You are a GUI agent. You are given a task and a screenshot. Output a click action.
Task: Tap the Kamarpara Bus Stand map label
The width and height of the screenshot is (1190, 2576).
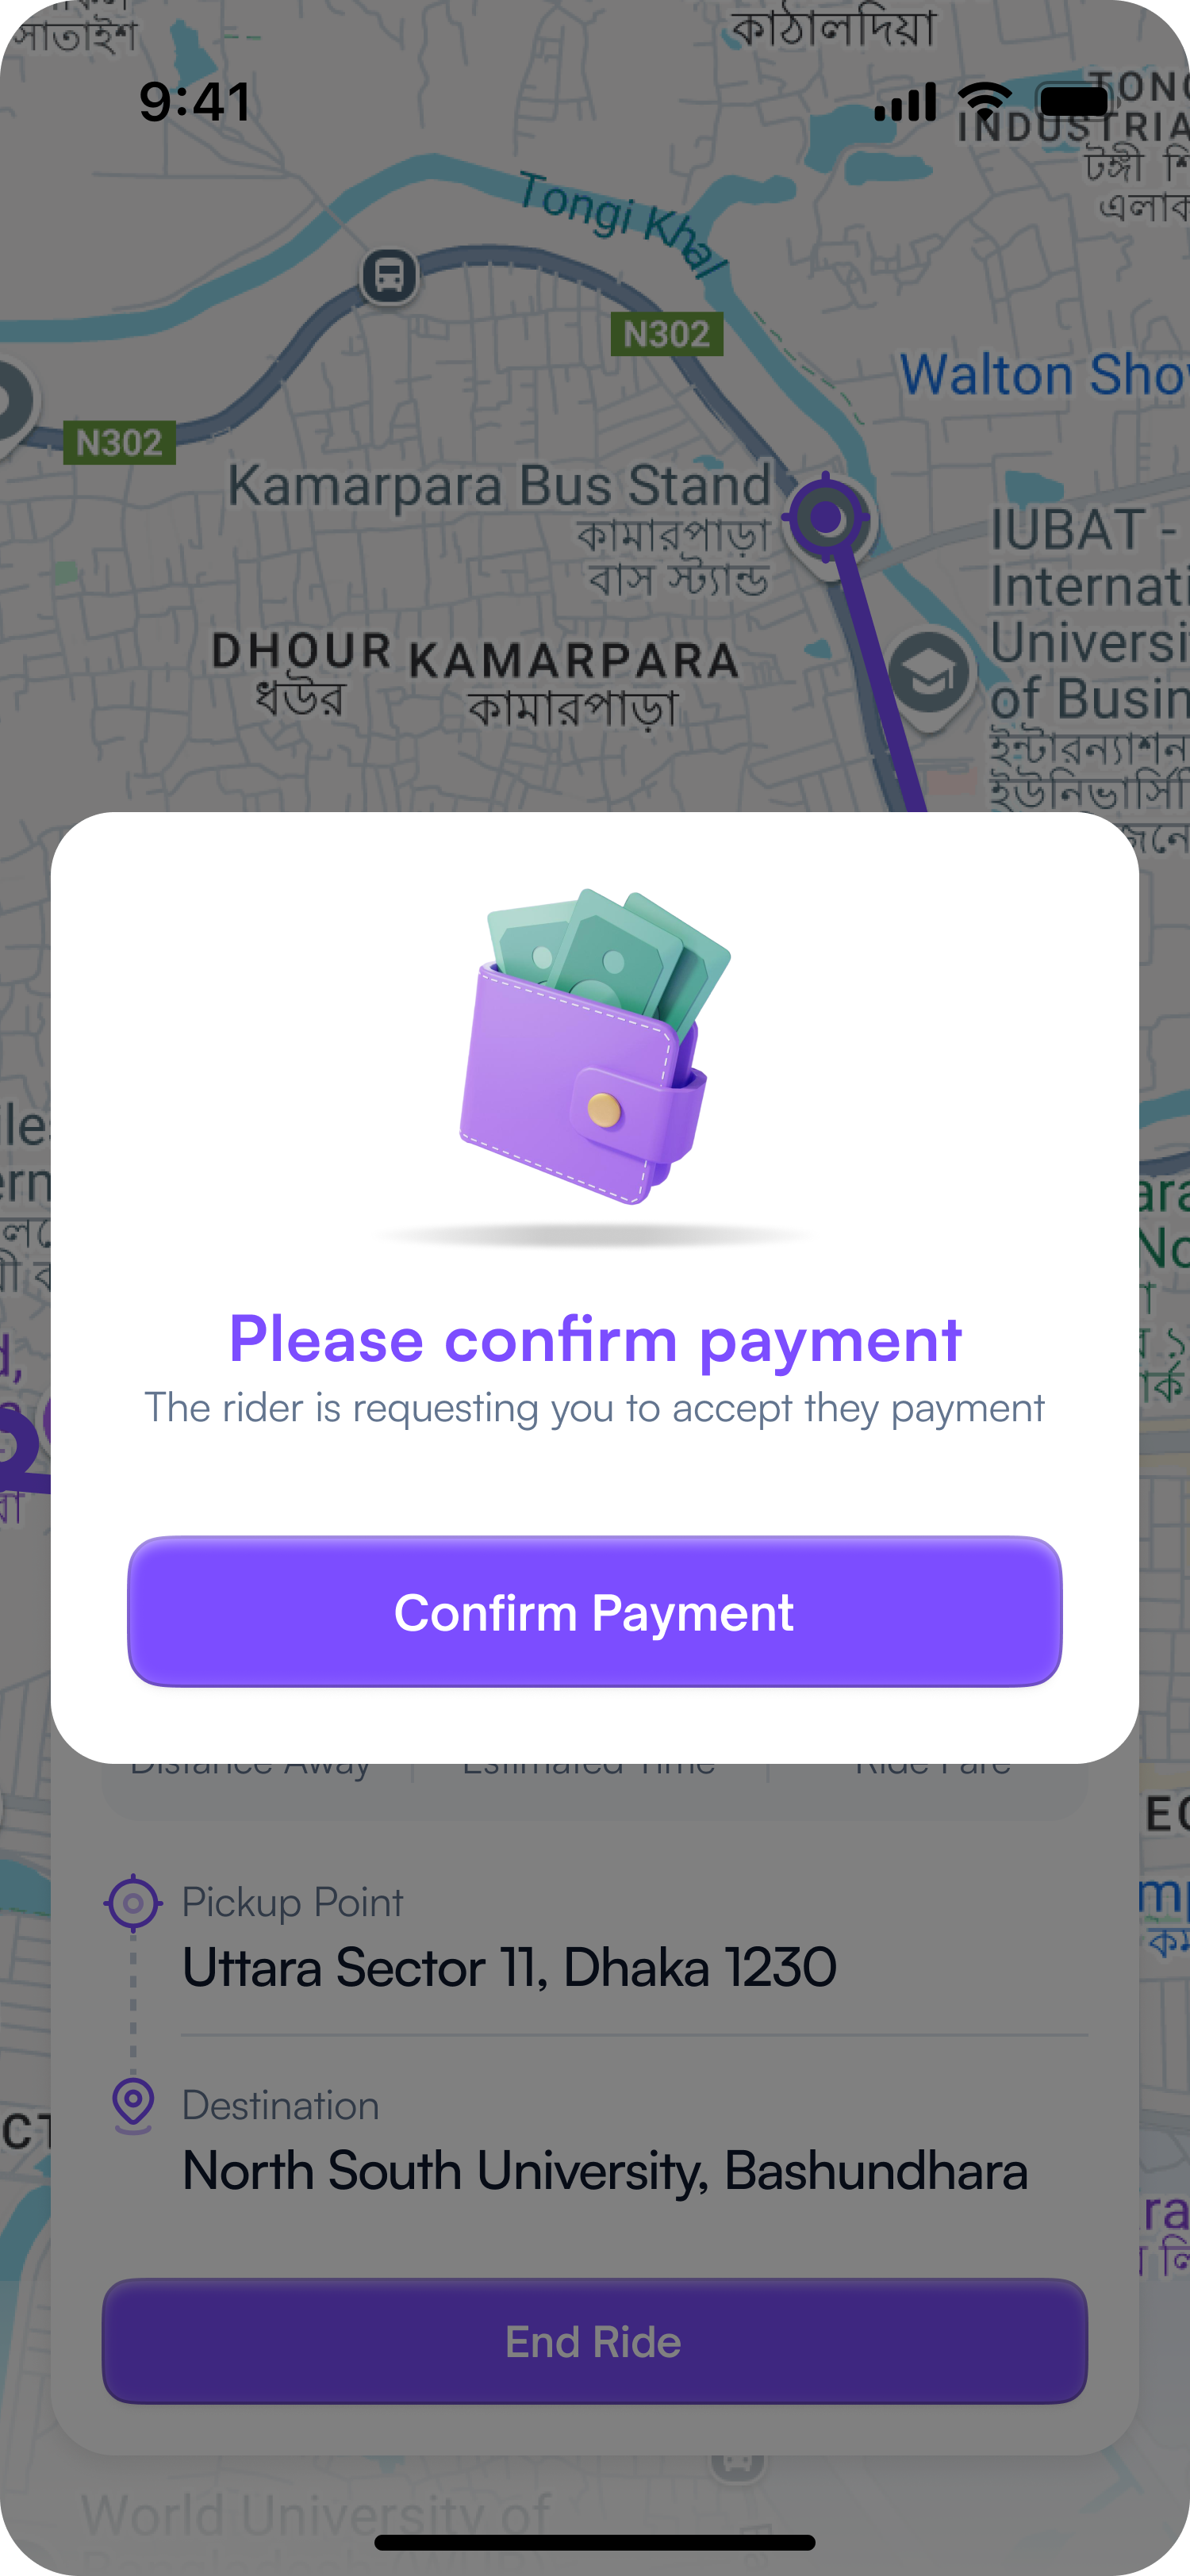pyautogui.click(x=500, y=486)
